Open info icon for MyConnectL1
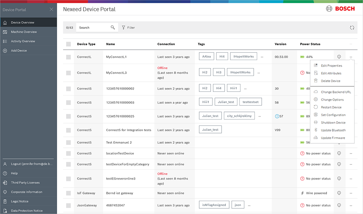 (339, 56)
